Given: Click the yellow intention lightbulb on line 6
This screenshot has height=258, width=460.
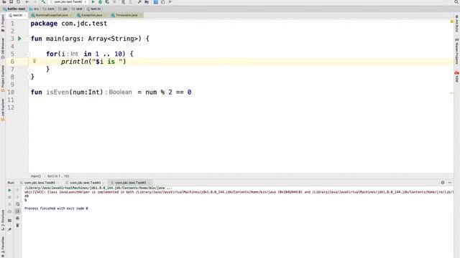Looking at the screenshot, I should coord(34,61).
